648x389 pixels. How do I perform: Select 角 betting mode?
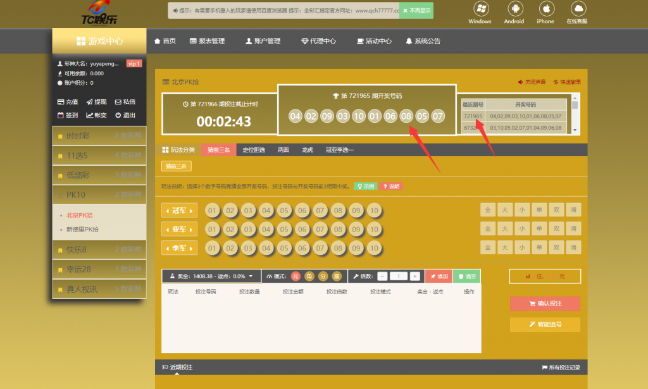309,276
